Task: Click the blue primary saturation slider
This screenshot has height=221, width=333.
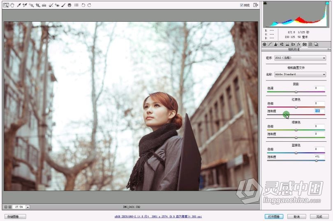Action: 296,161
